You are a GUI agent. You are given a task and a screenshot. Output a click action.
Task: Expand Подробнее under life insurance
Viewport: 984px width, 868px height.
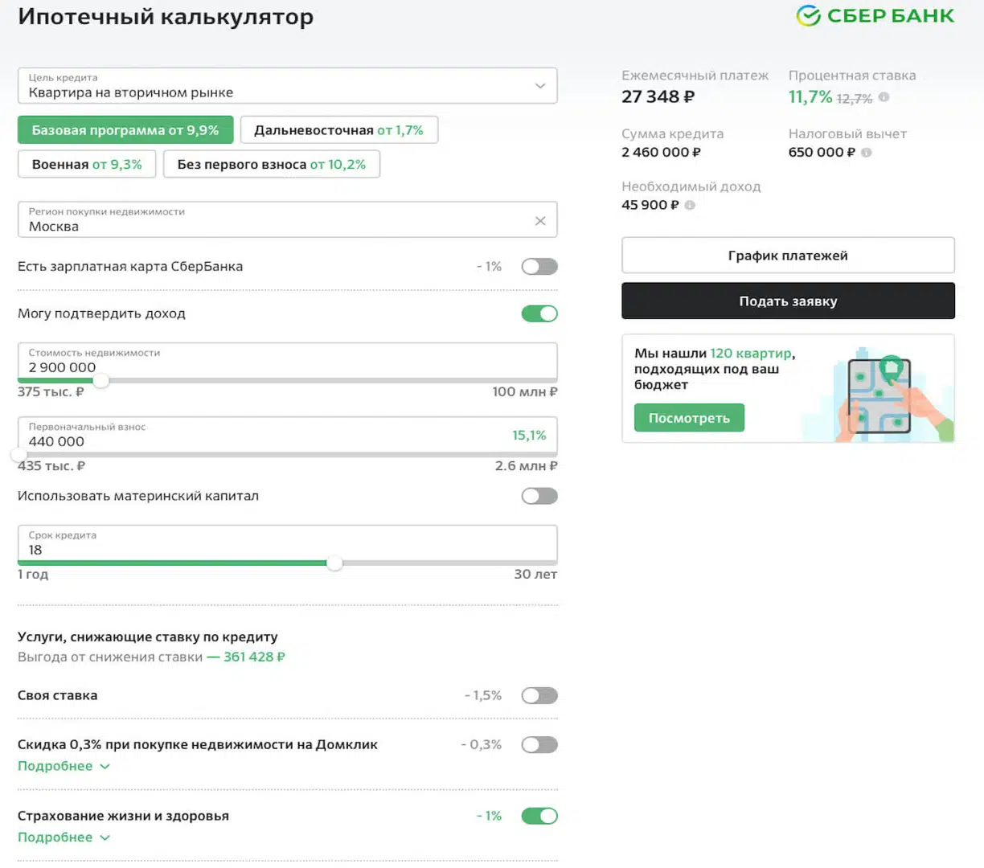click(64, 837)
